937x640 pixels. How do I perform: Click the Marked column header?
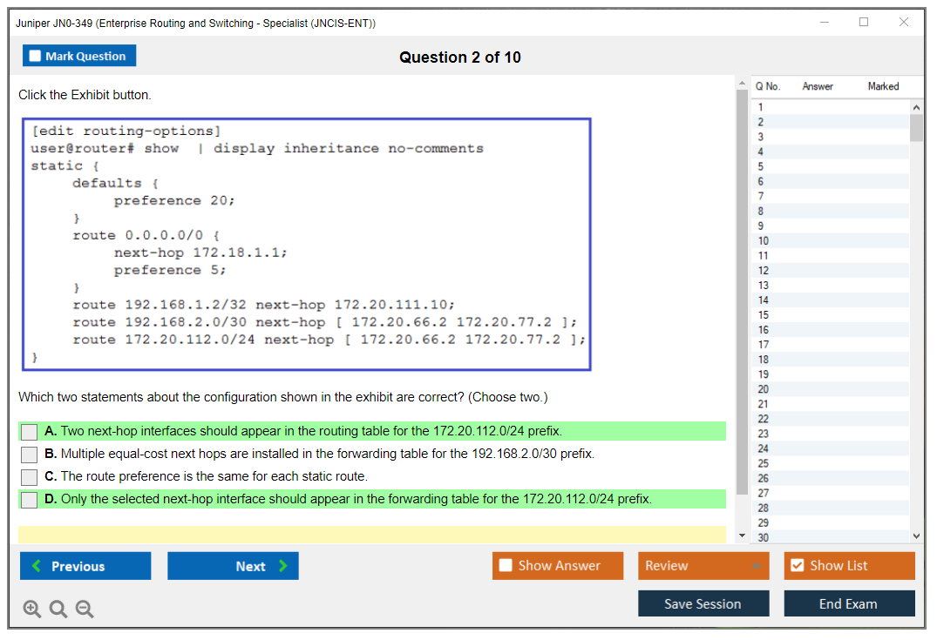pyautogui.click(x=882, y=86)
